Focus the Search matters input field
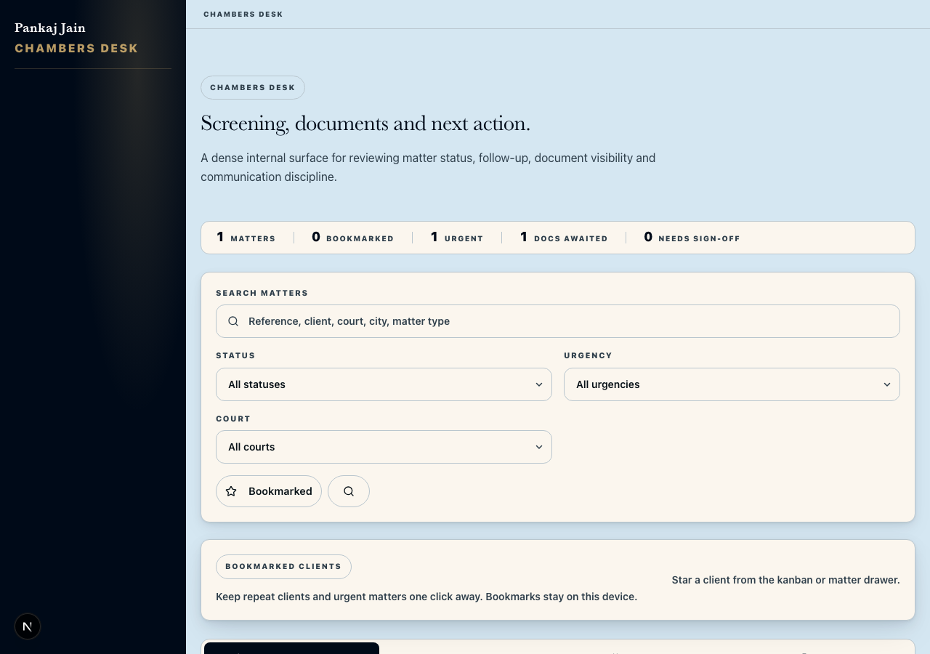Viewport: 930px width, 654px height. [558, 321]
